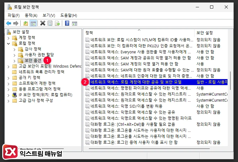The image size is (238, 162).
Task: Open the 도움말(H) menu
Action: coord(69,15)
